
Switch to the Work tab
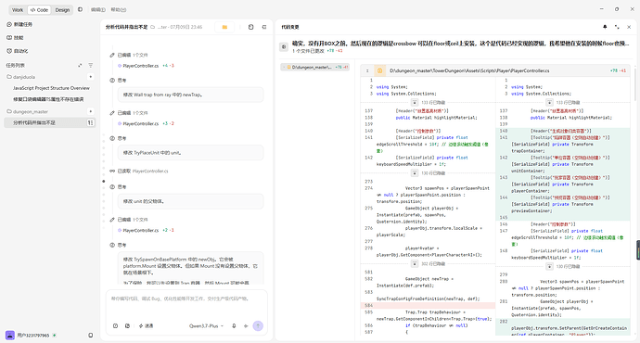pyautogui.click(x=18, y=10)
